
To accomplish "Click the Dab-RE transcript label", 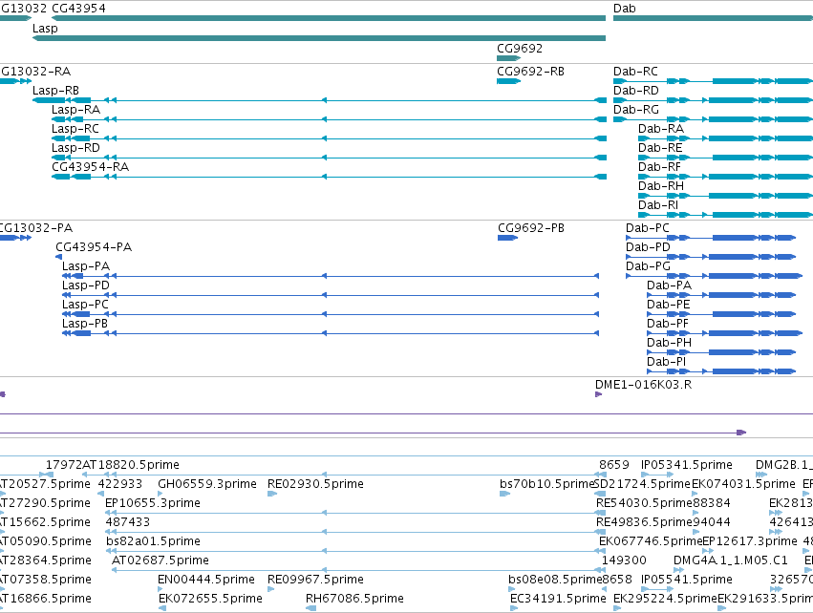I will tap(660, 148).
